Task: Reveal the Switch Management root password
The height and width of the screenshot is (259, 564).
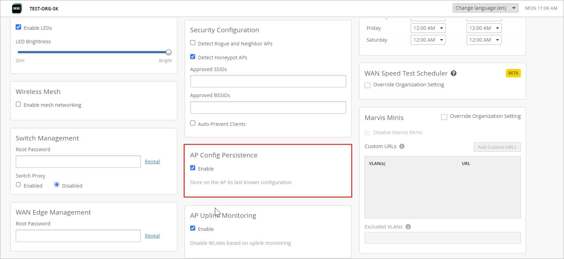Action: pos(152,162)
